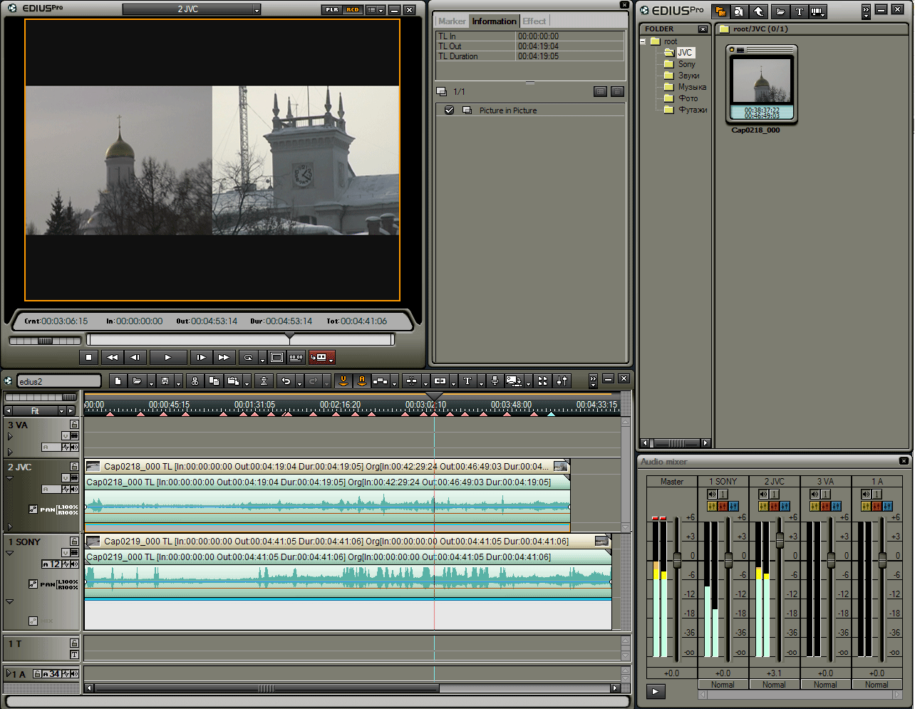The height and width of the screenshot is (709, 915).
Task: Click the scissors cut icon in timeline toolbar
Action: 195,381
